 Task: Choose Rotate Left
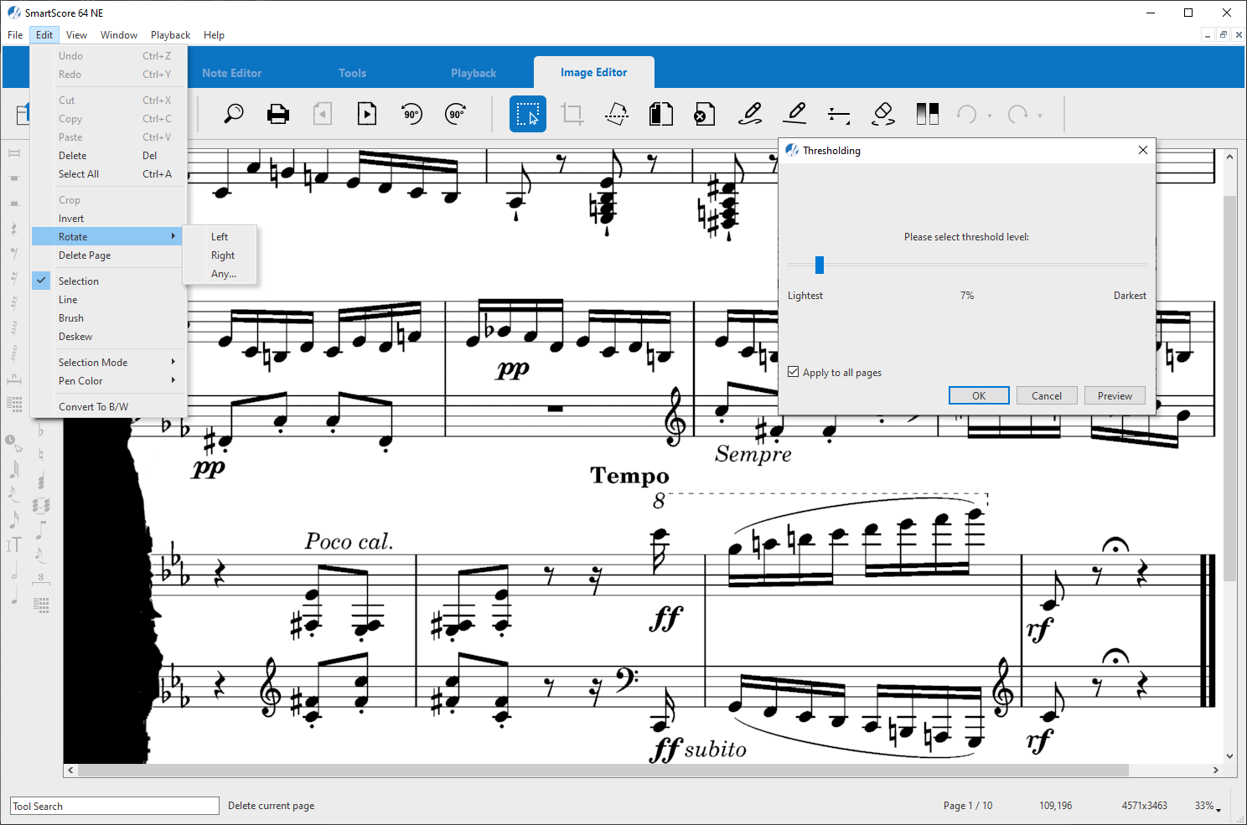click(220, 237)
